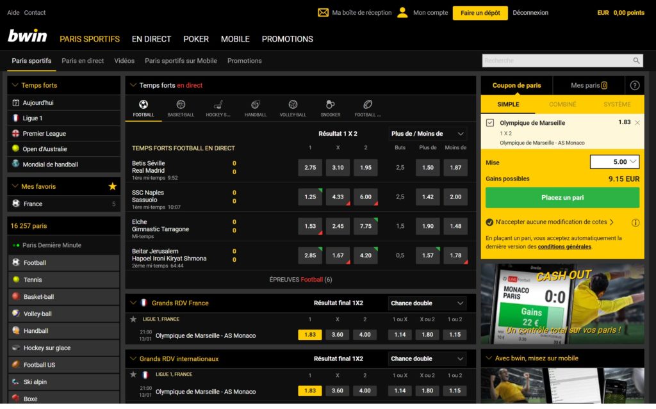Open the info icon beside odds modification option
The image size is (656, 409).
(x=635, y=223)
